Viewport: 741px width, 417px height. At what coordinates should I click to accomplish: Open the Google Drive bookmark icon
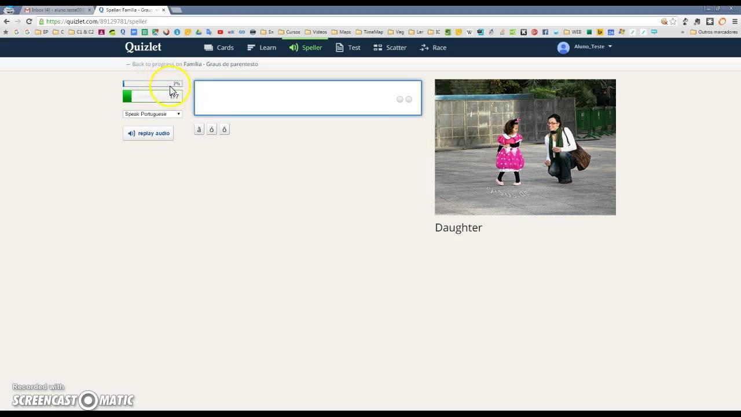(199, 32)
